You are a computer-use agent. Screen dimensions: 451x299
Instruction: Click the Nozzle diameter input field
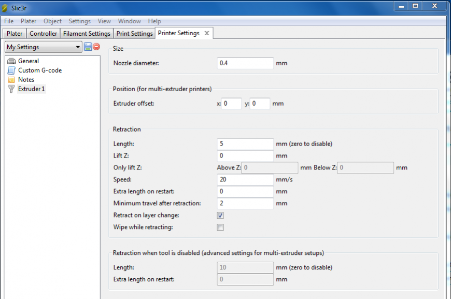click(x=245, y=63)
